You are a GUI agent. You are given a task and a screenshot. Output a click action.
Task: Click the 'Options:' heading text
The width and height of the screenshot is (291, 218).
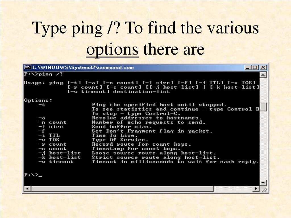coord(38,100)
